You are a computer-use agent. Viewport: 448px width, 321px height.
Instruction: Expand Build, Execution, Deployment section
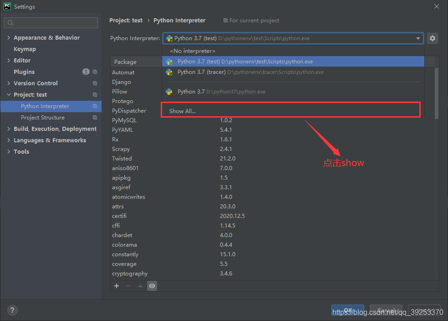pyautogui.click(x=9, y=129)
